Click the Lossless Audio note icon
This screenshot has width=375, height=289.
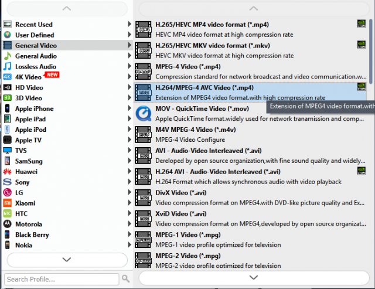[x=8, y=66]
